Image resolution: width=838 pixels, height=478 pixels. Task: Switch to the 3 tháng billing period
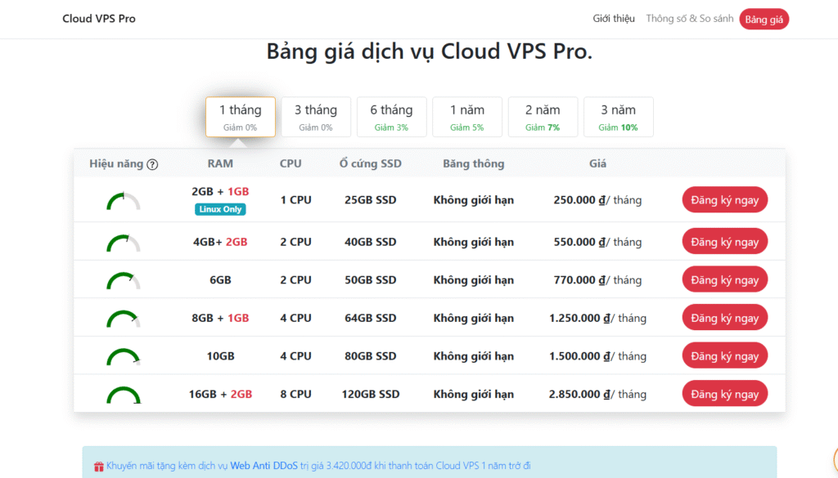pyautogui.click(x=315, y=117)
